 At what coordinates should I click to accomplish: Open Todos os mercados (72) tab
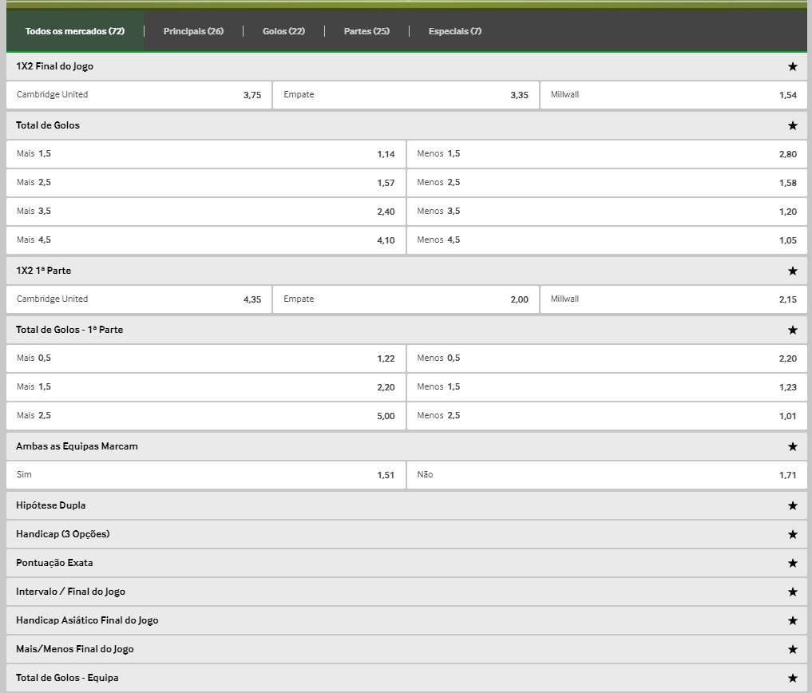point(75,31)
